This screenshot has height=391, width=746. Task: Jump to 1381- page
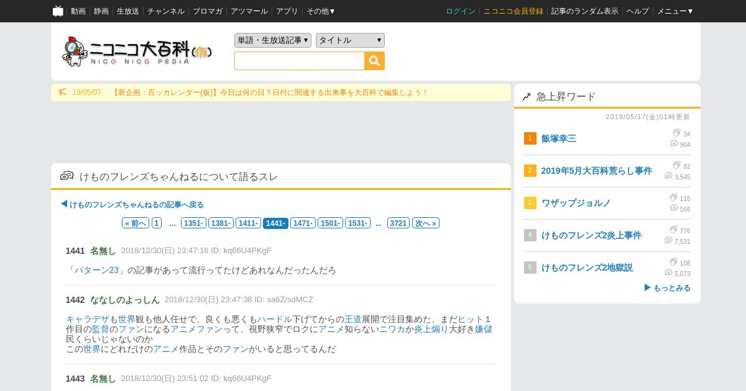click(x=221, y=223)
